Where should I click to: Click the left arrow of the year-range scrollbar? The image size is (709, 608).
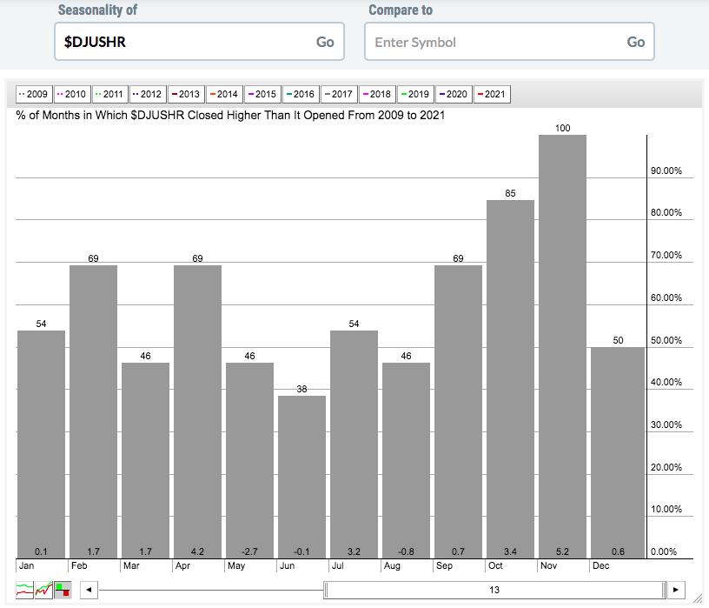[88, 590]
